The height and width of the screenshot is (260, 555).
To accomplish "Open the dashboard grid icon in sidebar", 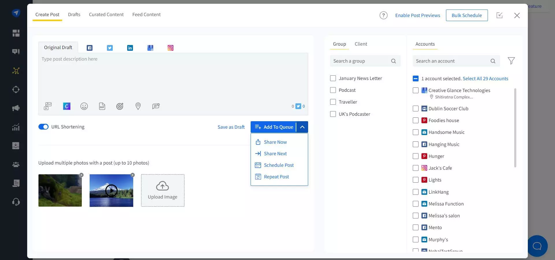I will (16, 33).
